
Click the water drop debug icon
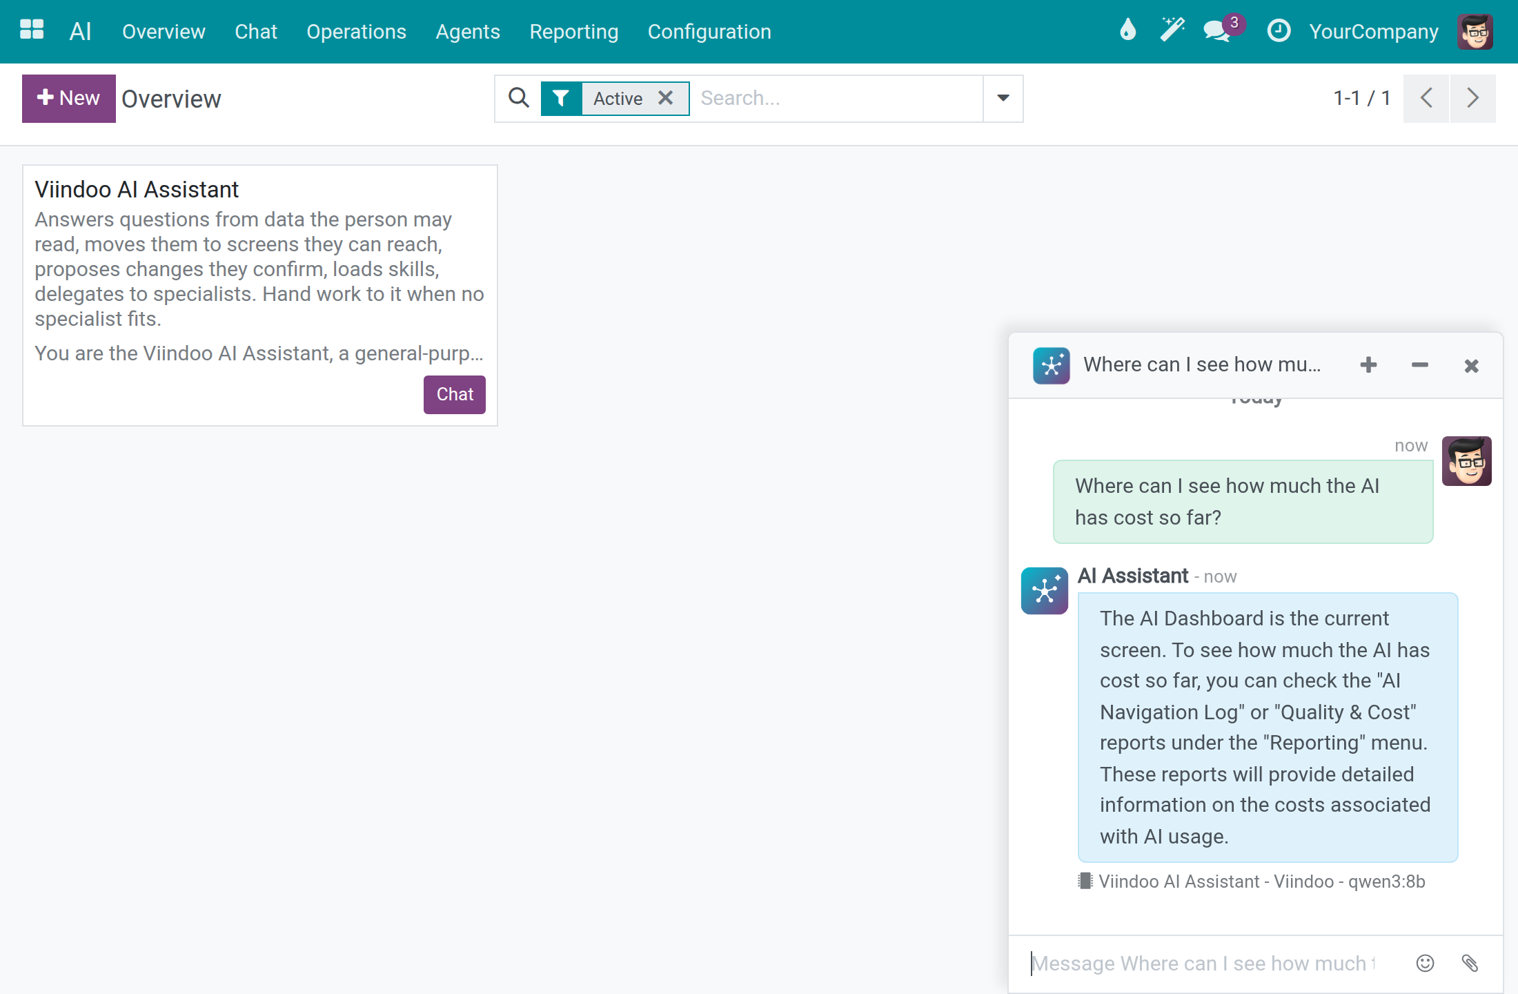click(1127, 30)
